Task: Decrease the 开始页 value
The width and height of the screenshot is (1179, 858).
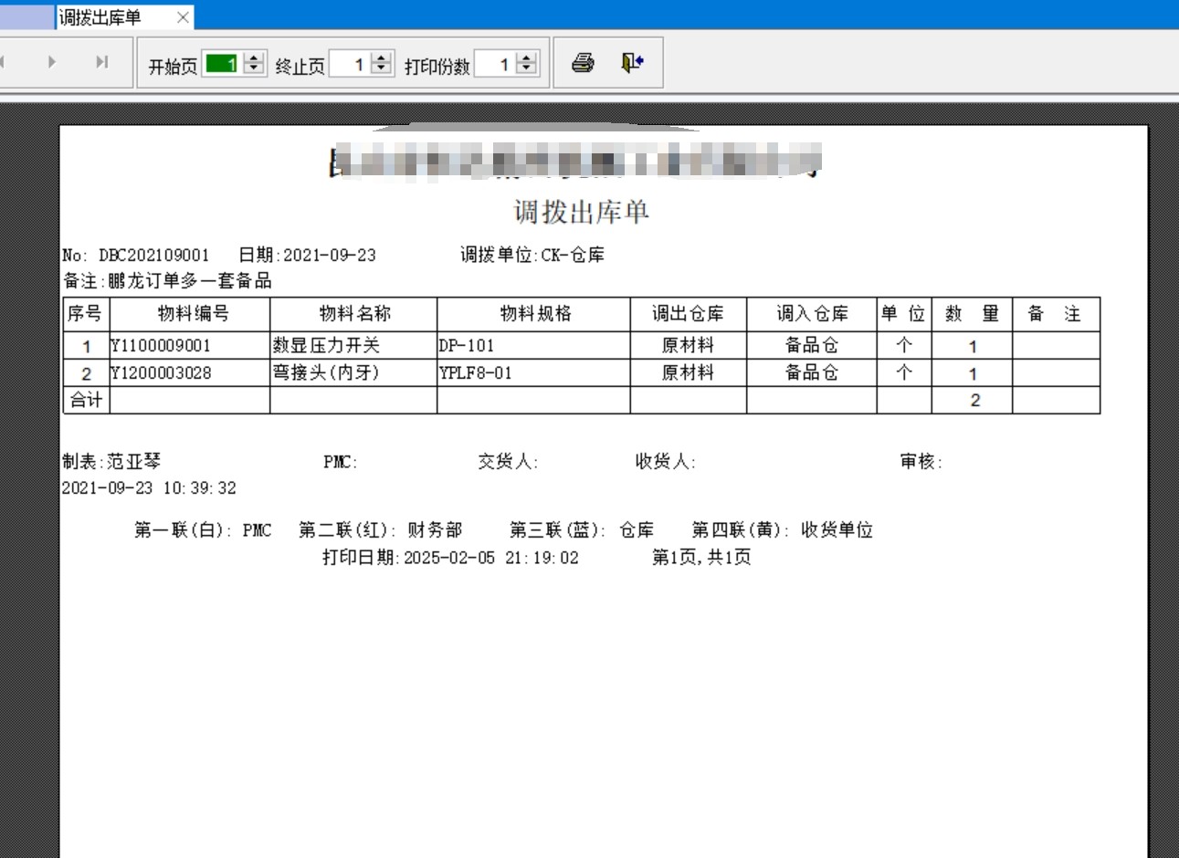Action: [x=255, y=68]
